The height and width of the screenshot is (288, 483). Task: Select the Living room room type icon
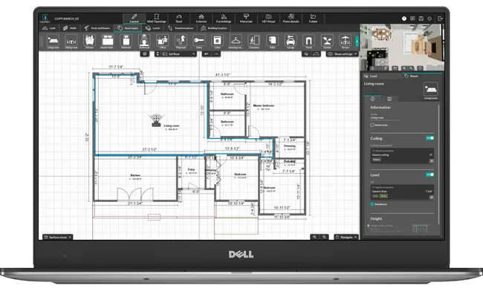53,40
